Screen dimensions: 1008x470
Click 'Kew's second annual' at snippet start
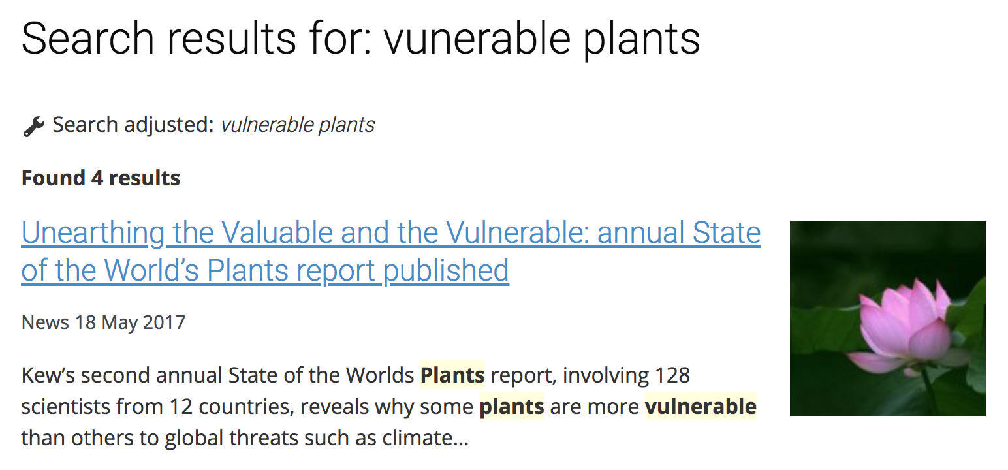pos(122,375)
